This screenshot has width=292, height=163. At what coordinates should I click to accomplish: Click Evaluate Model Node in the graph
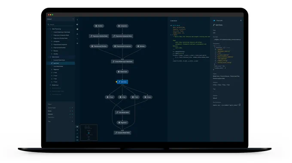click(122, 133)
